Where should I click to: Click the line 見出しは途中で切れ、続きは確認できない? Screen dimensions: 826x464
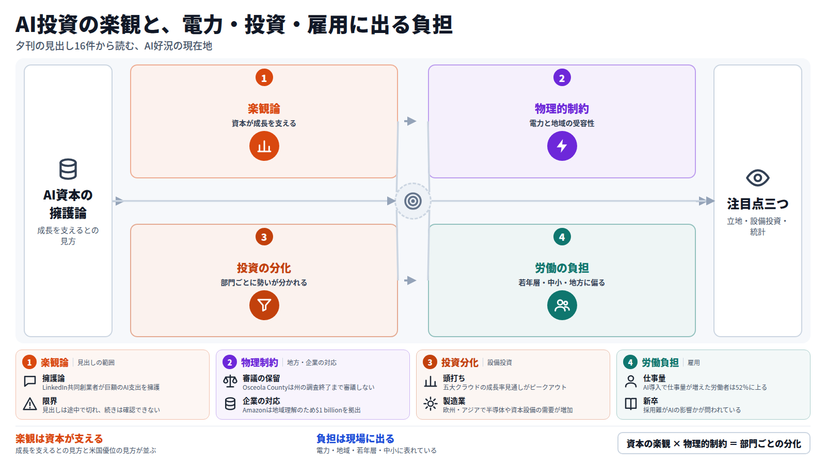pos(101,410)
